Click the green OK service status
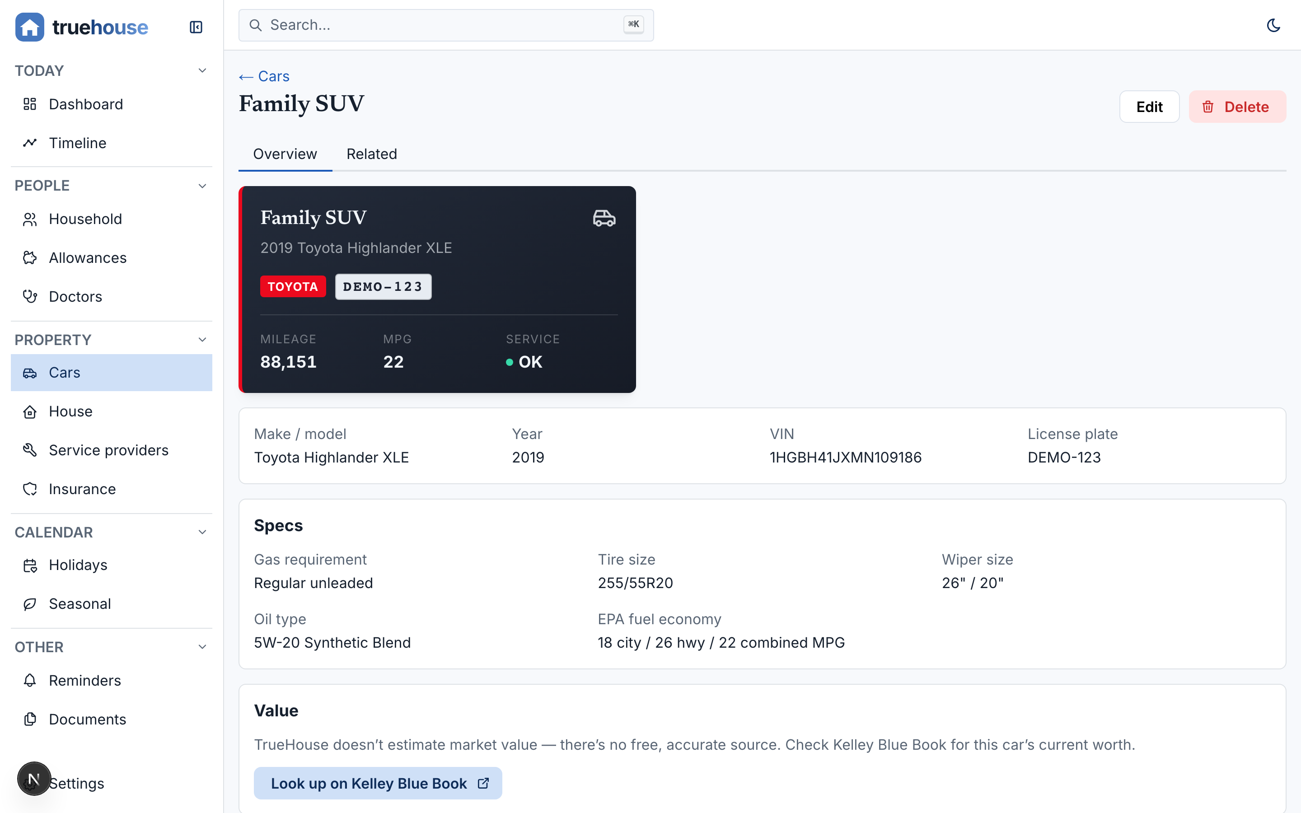 click(x=524, y=362)
